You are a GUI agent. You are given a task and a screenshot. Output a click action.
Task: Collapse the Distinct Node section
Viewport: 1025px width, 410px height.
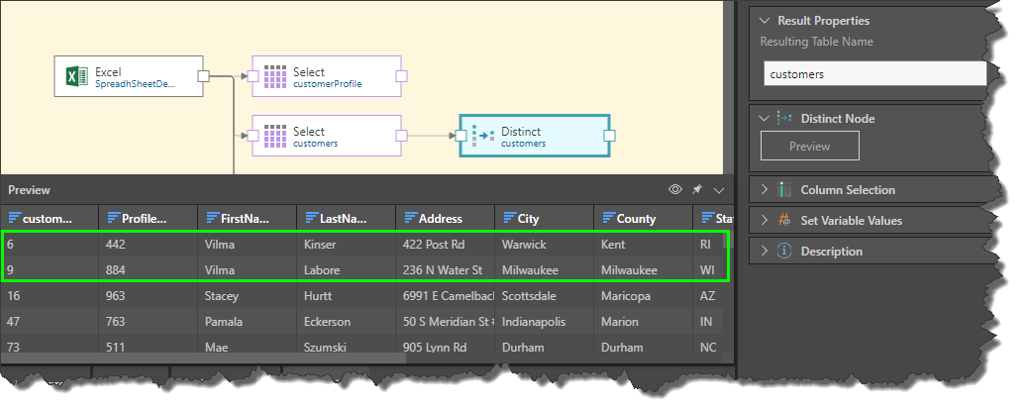point(764,119)
